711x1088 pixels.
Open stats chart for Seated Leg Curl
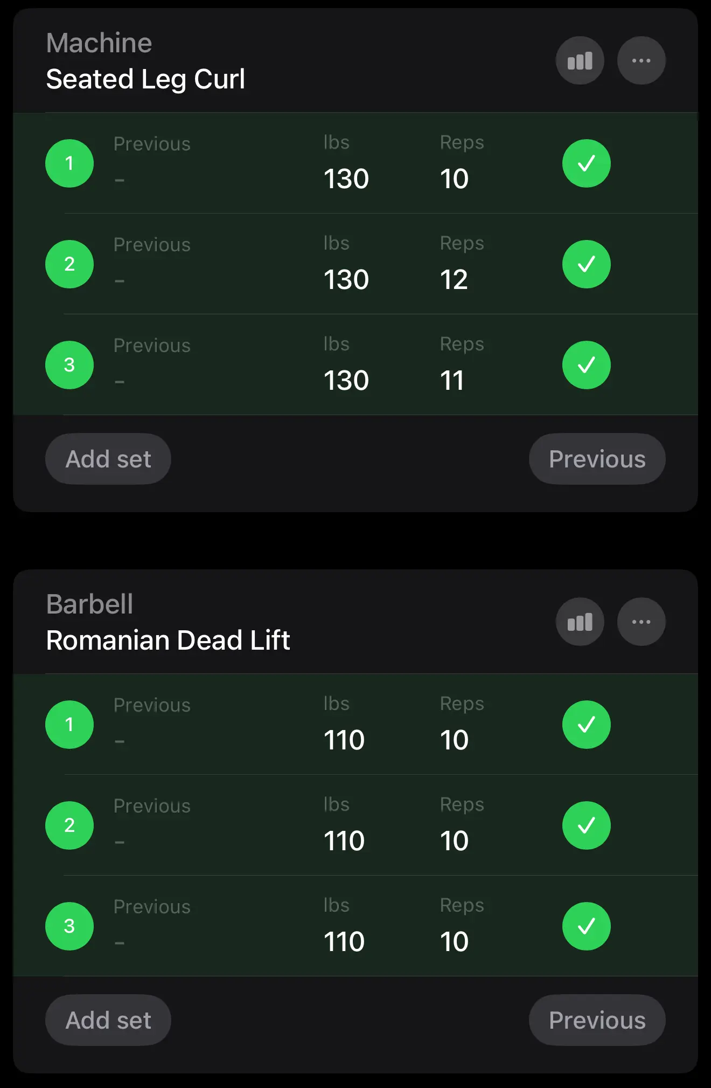tap(580, 60)
